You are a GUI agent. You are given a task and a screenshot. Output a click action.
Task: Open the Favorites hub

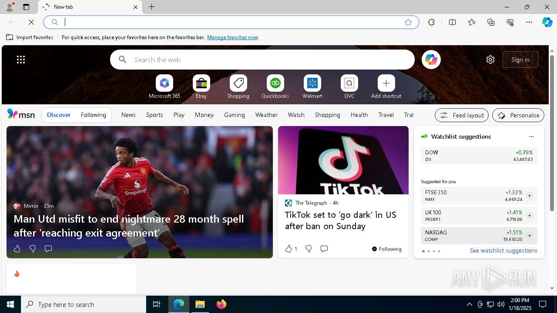click(x=472, y=22)
